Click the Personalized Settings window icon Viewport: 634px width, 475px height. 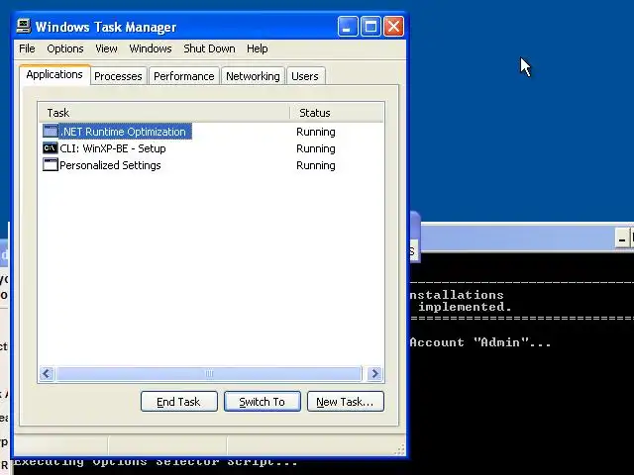(51, 165)
